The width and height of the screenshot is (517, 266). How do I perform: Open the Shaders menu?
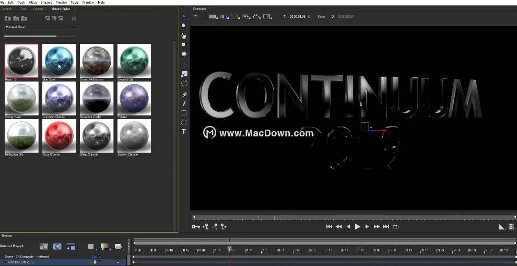46,2
